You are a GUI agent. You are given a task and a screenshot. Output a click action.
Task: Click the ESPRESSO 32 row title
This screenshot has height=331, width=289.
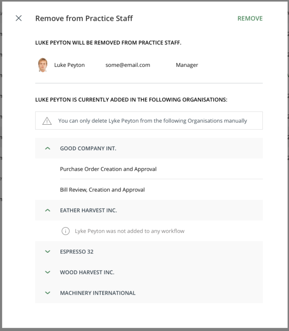click(x=77, y=252)
